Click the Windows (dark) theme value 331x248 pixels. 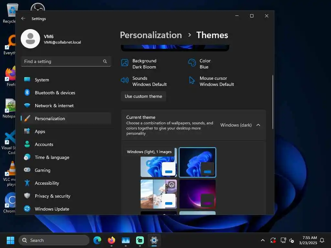click(236, 125)
